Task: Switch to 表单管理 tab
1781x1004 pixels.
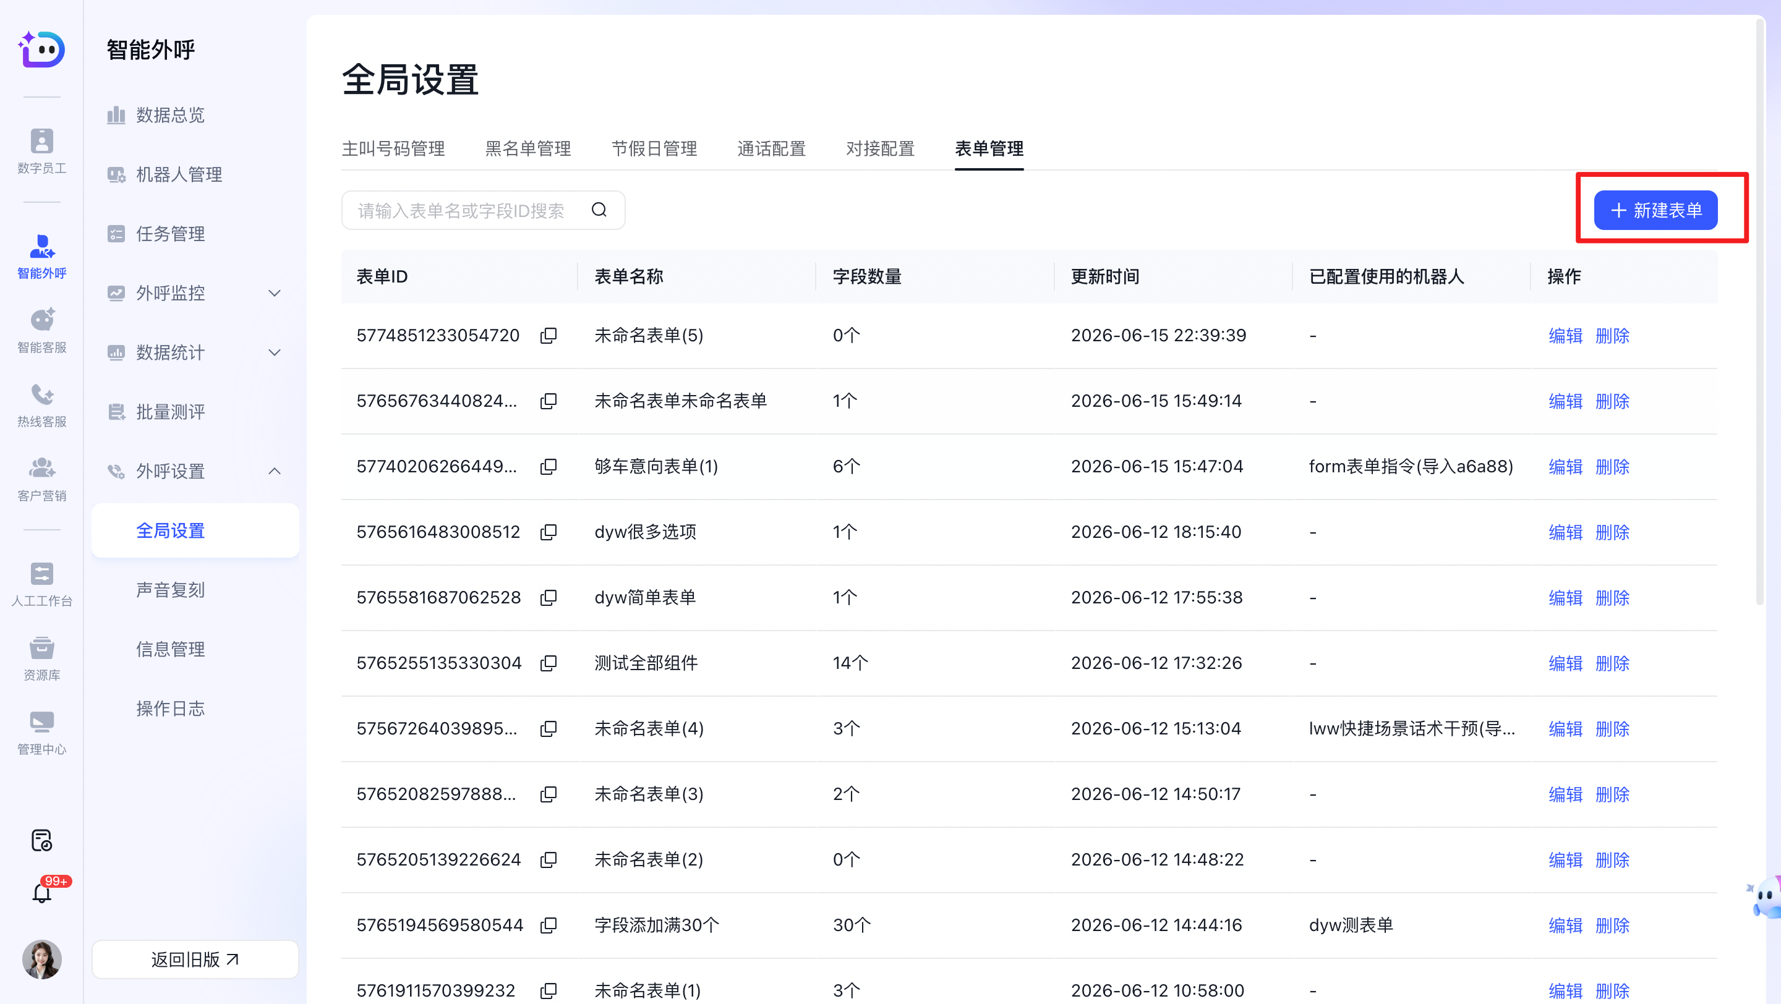Action: (x=989, y=148)
